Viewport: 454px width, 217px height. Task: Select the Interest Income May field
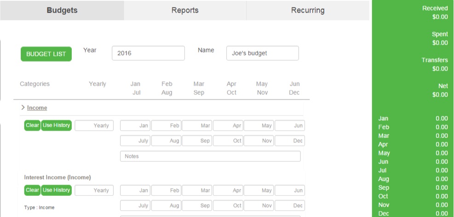259,190
